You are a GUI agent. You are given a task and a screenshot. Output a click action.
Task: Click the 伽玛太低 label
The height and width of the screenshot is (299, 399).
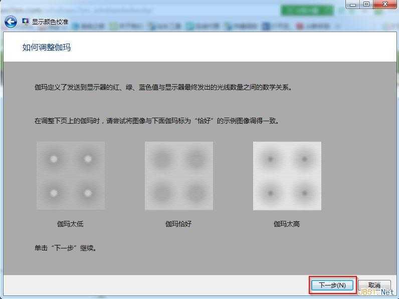(x=70, y=224)
